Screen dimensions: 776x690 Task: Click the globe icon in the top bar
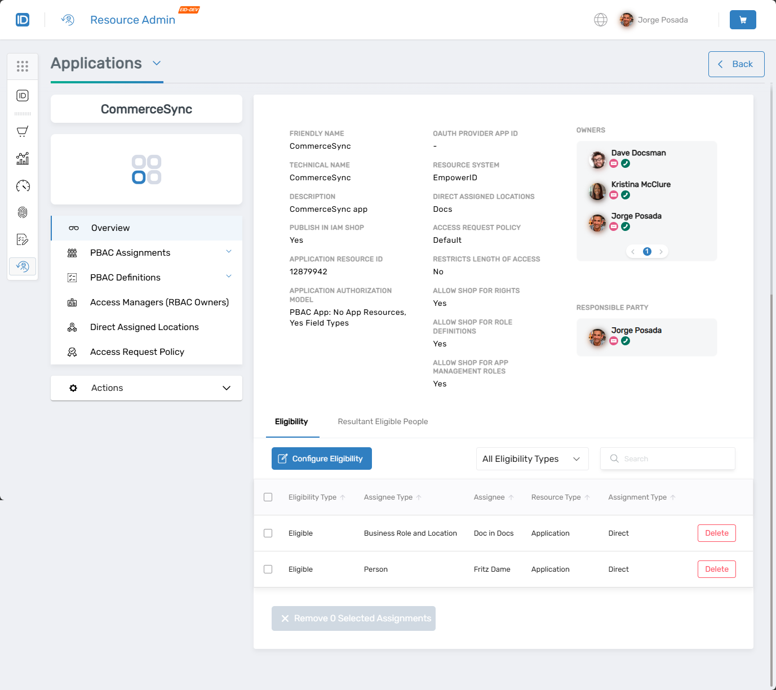click(x=601, y=20)
